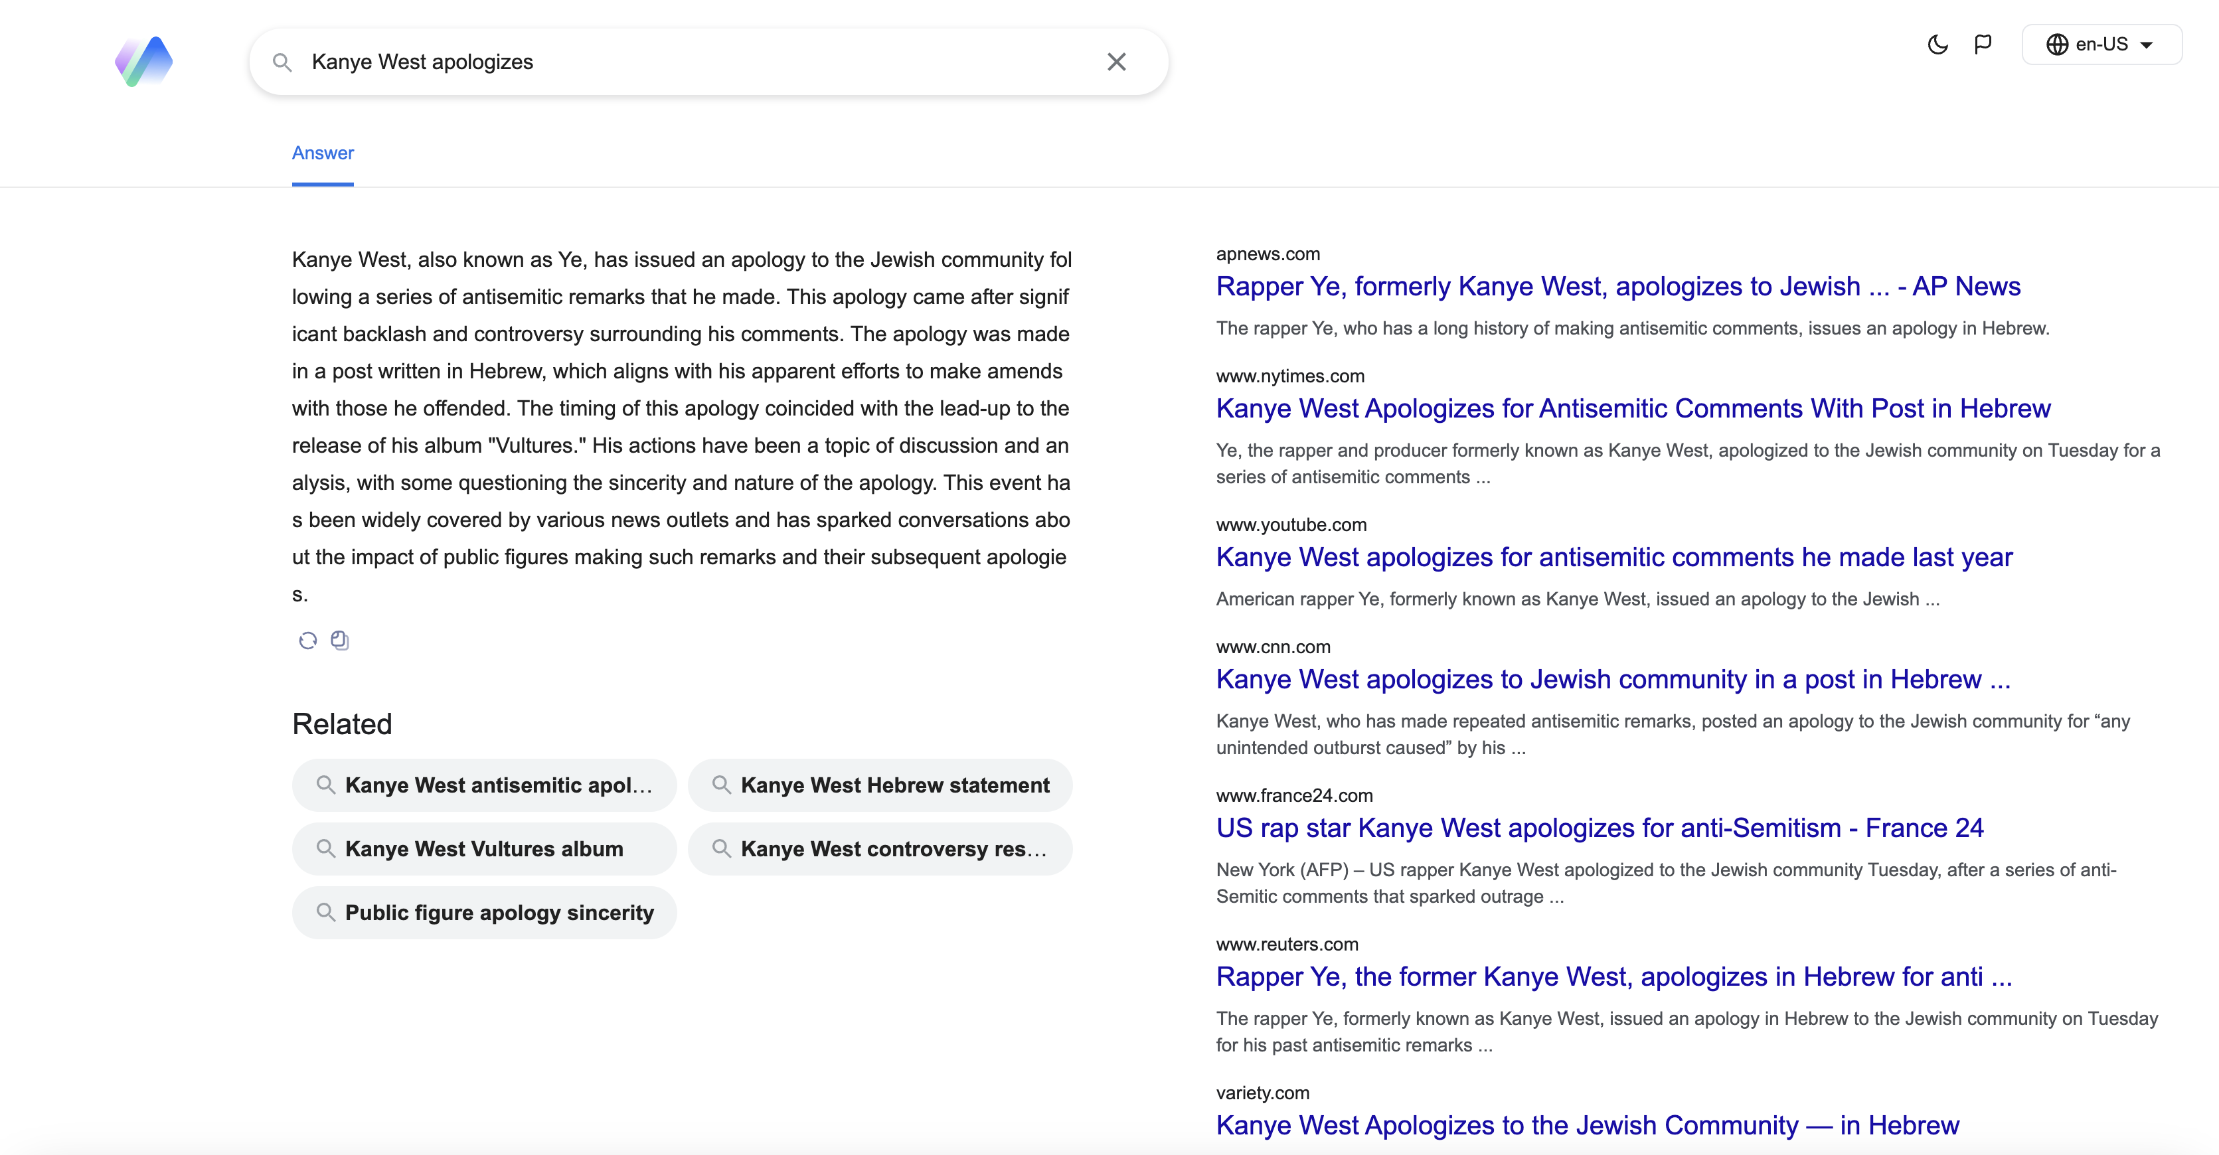Open the CNN Hebrew post article link
The width and height of the screenshot is (2219, 1155).
click(1613, 680)
